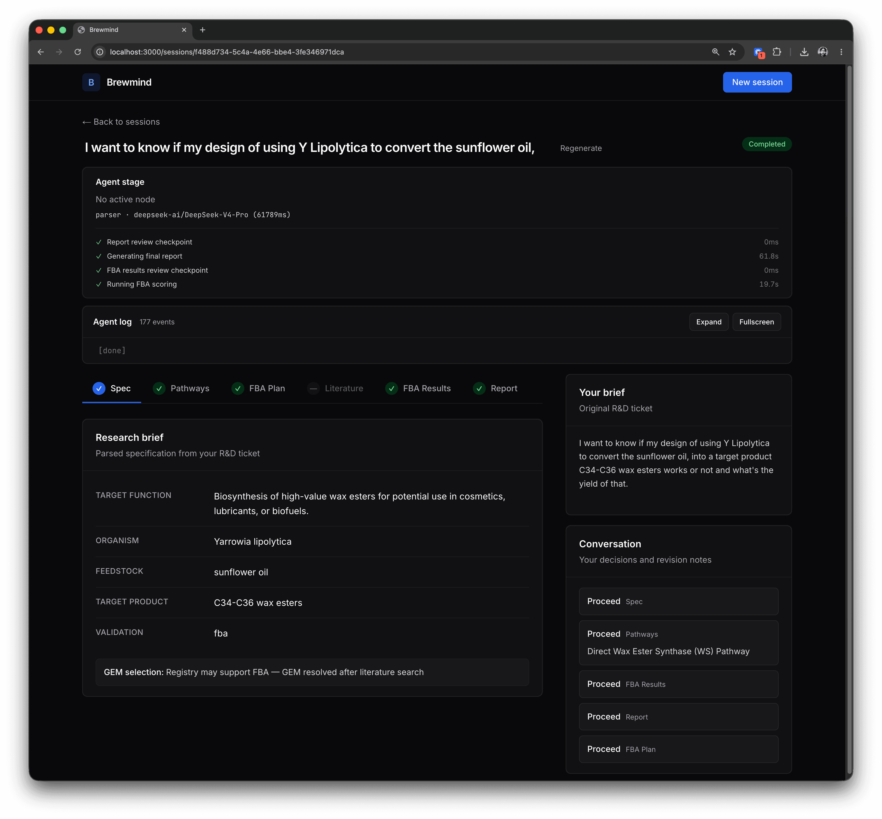Open the Proceed Pathways conversation entry

point(678,643)
